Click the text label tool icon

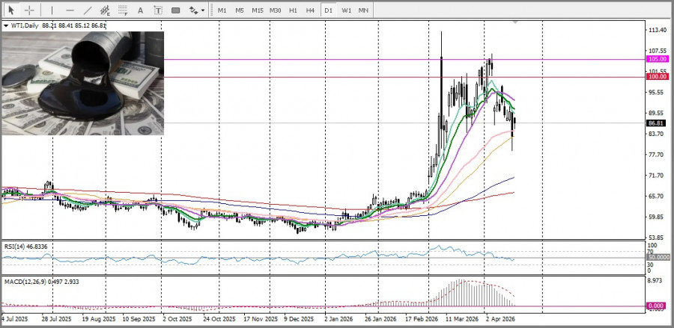[158, 10]
